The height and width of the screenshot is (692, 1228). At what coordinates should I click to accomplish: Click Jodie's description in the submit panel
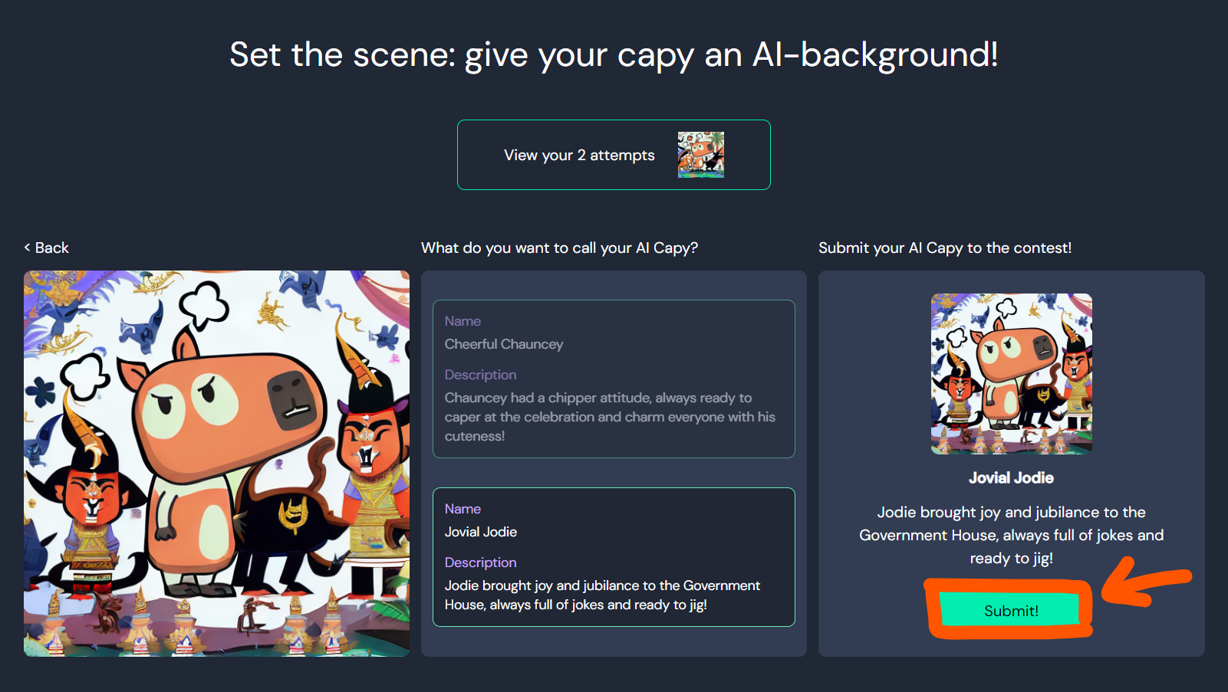[1011, 535]
